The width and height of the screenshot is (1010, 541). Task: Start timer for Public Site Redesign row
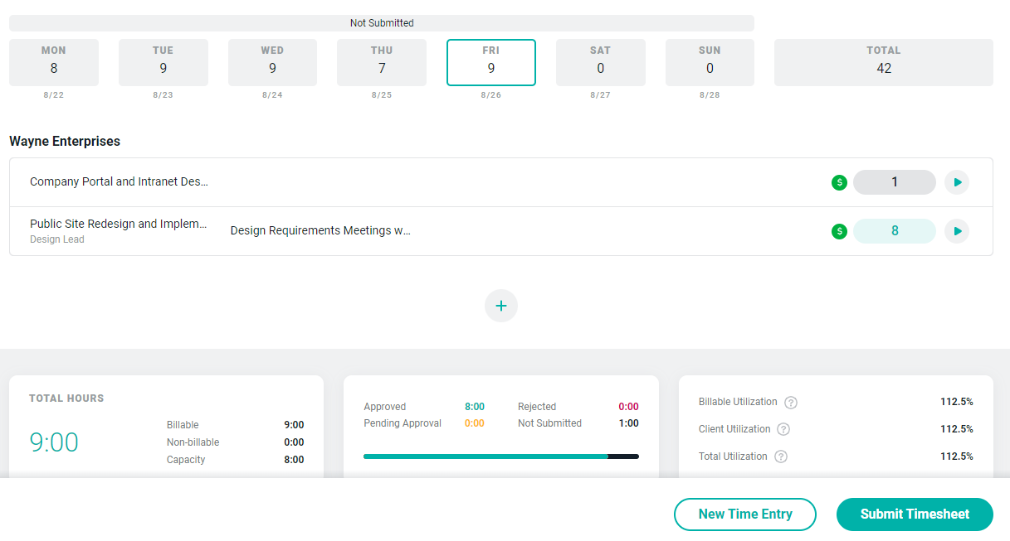point(957,231)
